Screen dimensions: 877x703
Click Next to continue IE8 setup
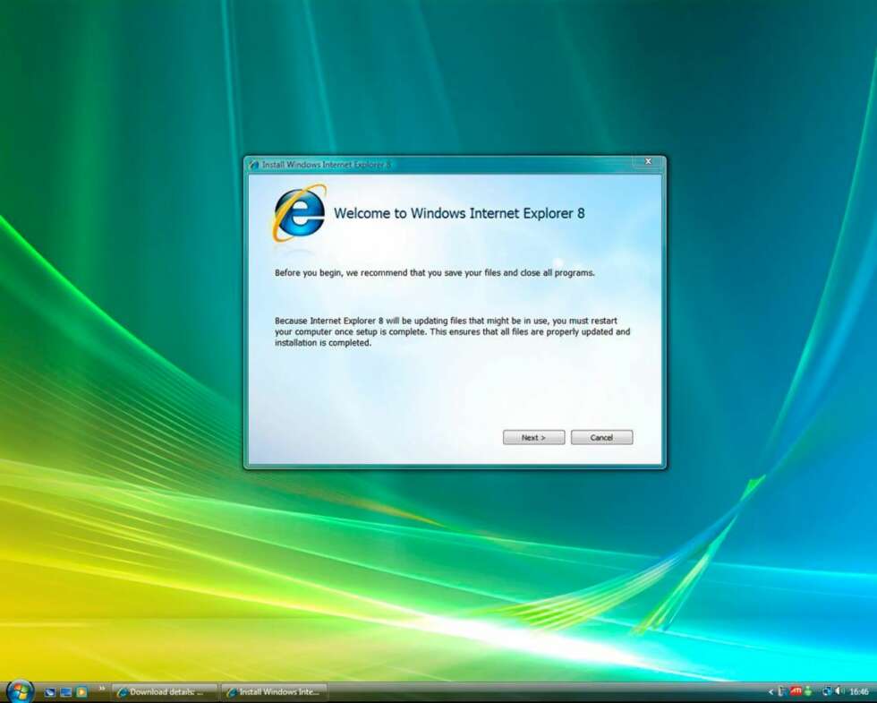click(533, 438)
